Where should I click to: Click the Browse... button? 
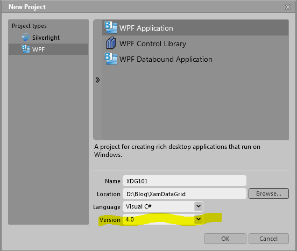coord(268,193)
